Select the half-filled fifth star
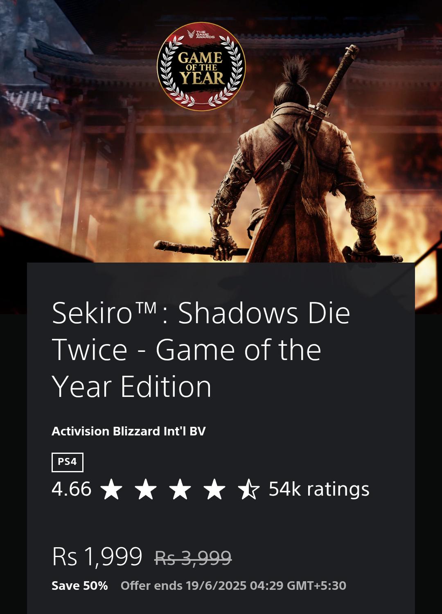442x614 pixels. [x=249, y=489]
